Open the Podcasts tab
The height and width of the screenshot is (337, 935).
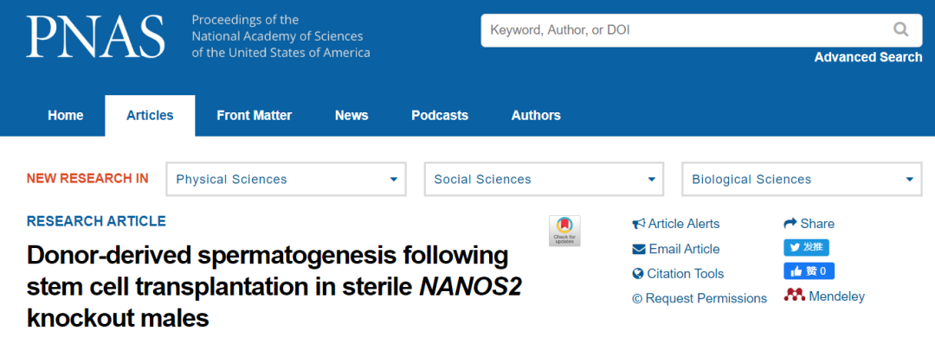coord(440,116)
